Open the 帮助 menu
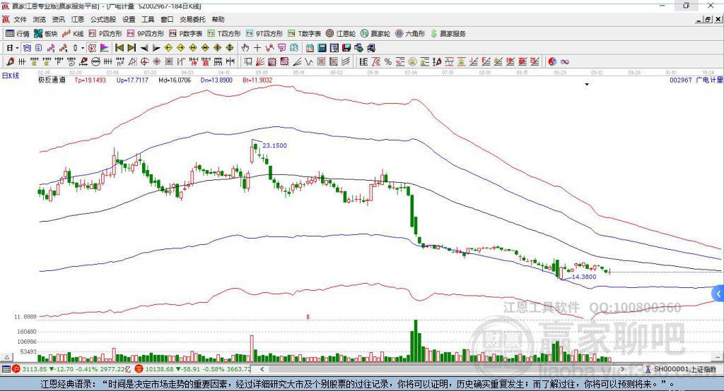This screenshot has width=724, height=391. click(x=218, y=19)
